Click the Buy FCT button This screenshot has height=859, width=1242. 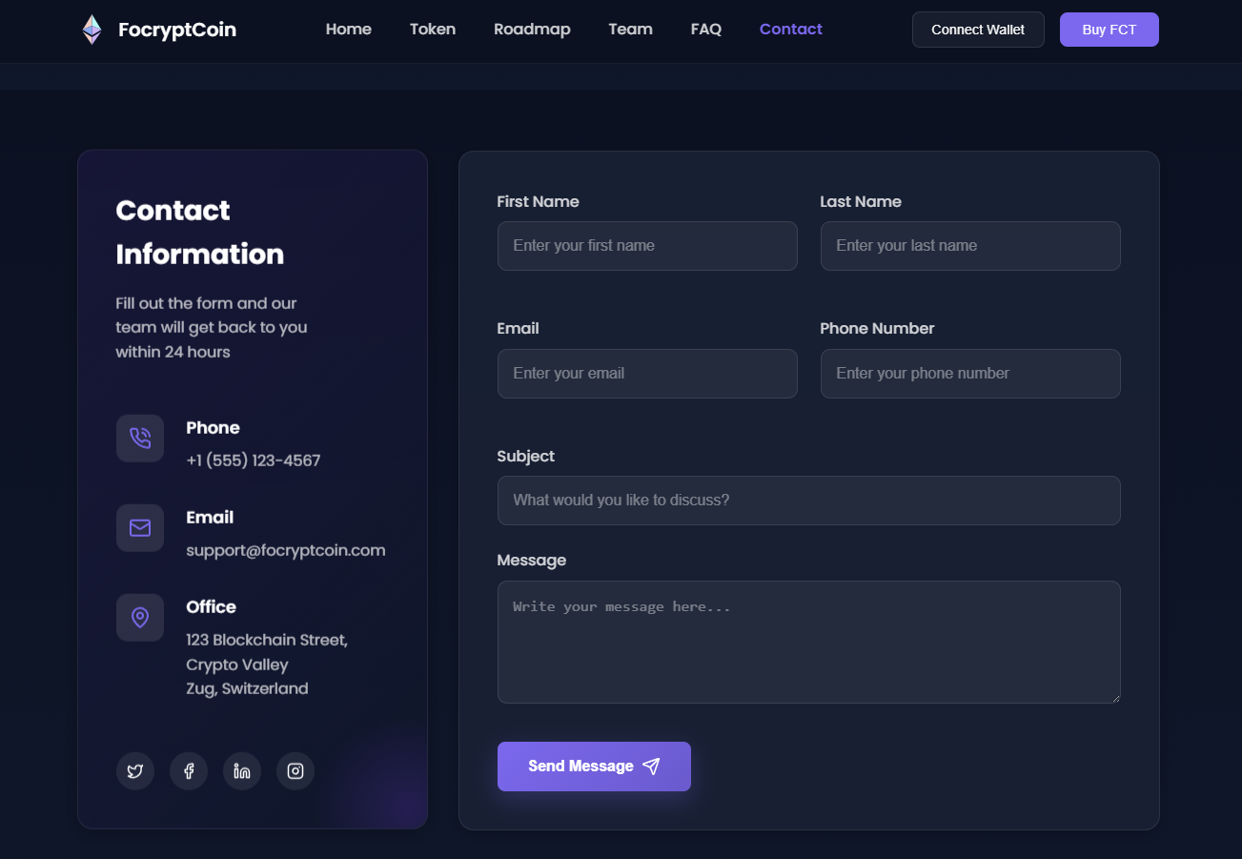pos(1109,30)
